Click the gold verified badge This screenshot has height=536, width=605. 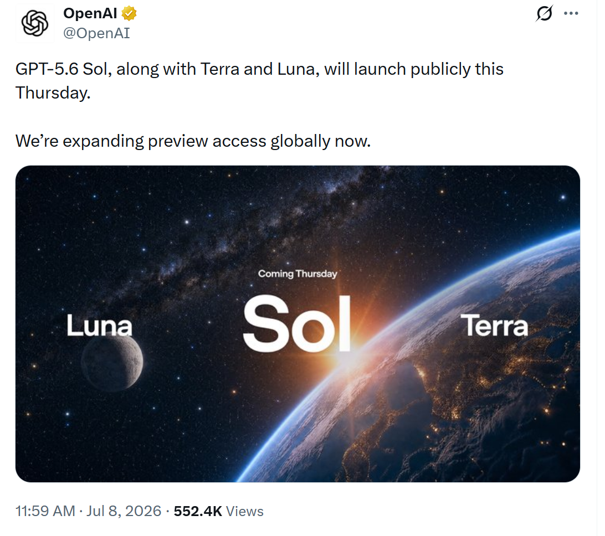click(x=129, y=13)
